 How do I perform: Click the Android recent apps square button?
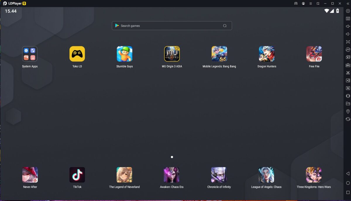pos(348,193)
